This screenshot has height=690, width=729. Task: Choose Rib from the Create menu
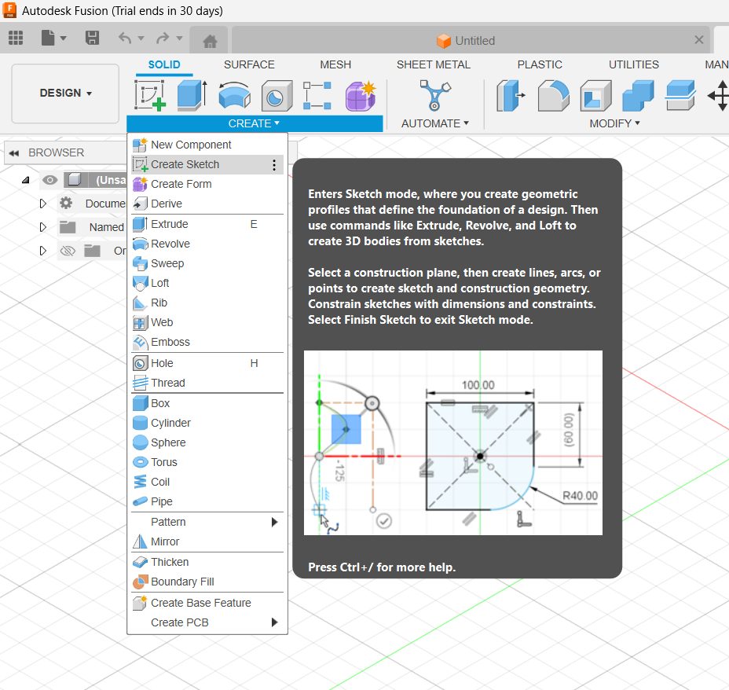coord(208,303)
